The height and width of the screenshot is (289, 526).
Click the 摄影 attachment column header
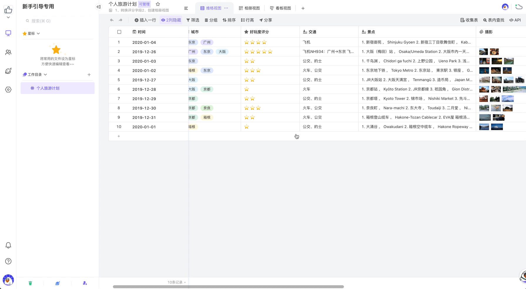[501, 32]
